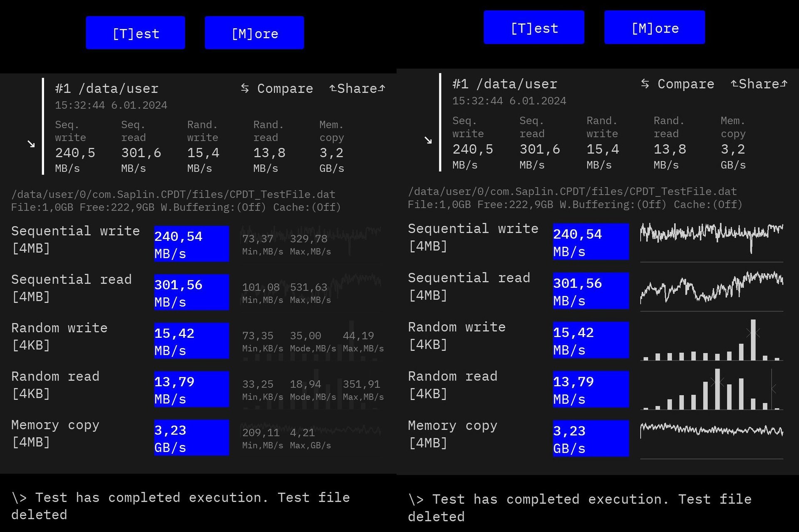Click the Compare arrows icon in left panel
The width and height of the screenshot is (799, 532).
coord(245,88)
